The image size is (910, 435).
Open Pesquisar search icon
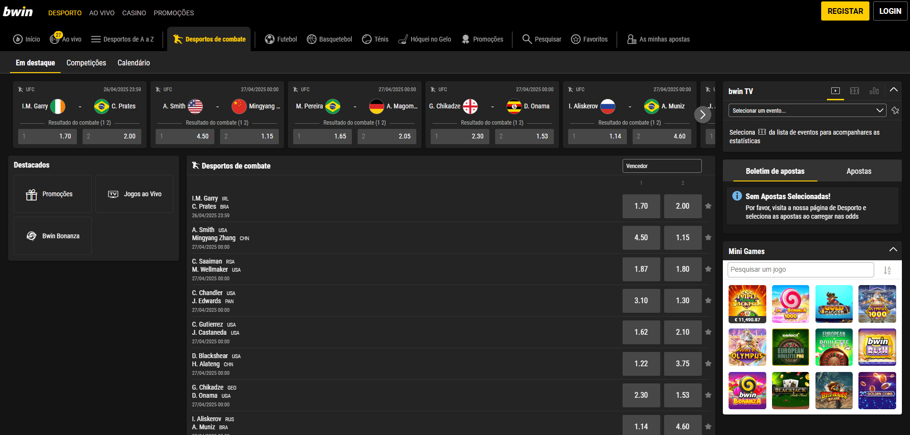[x=527, y=39]
